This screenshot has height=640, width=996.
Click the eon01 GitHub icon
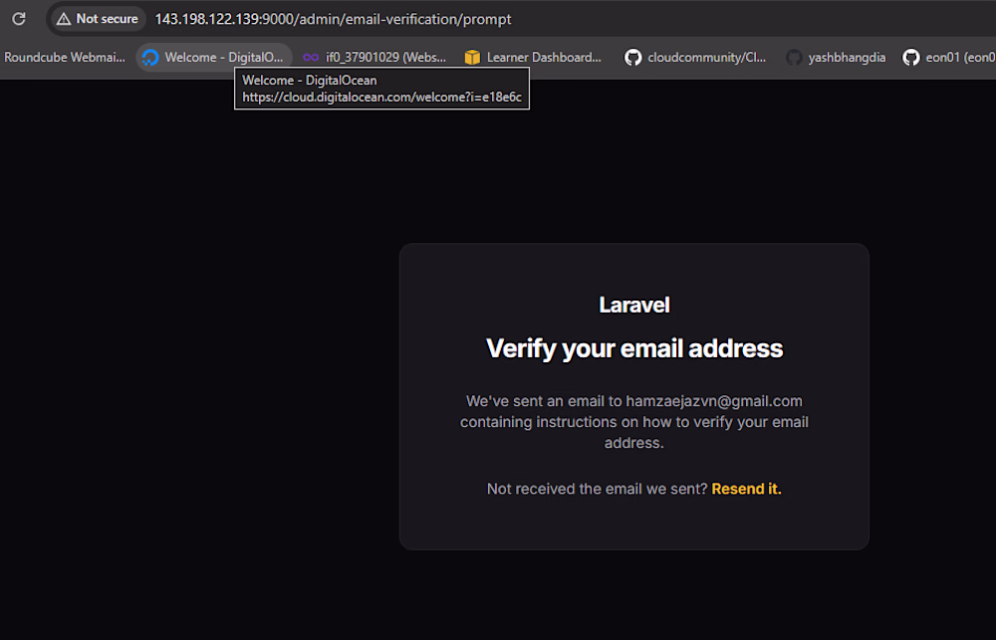(910, 58)
